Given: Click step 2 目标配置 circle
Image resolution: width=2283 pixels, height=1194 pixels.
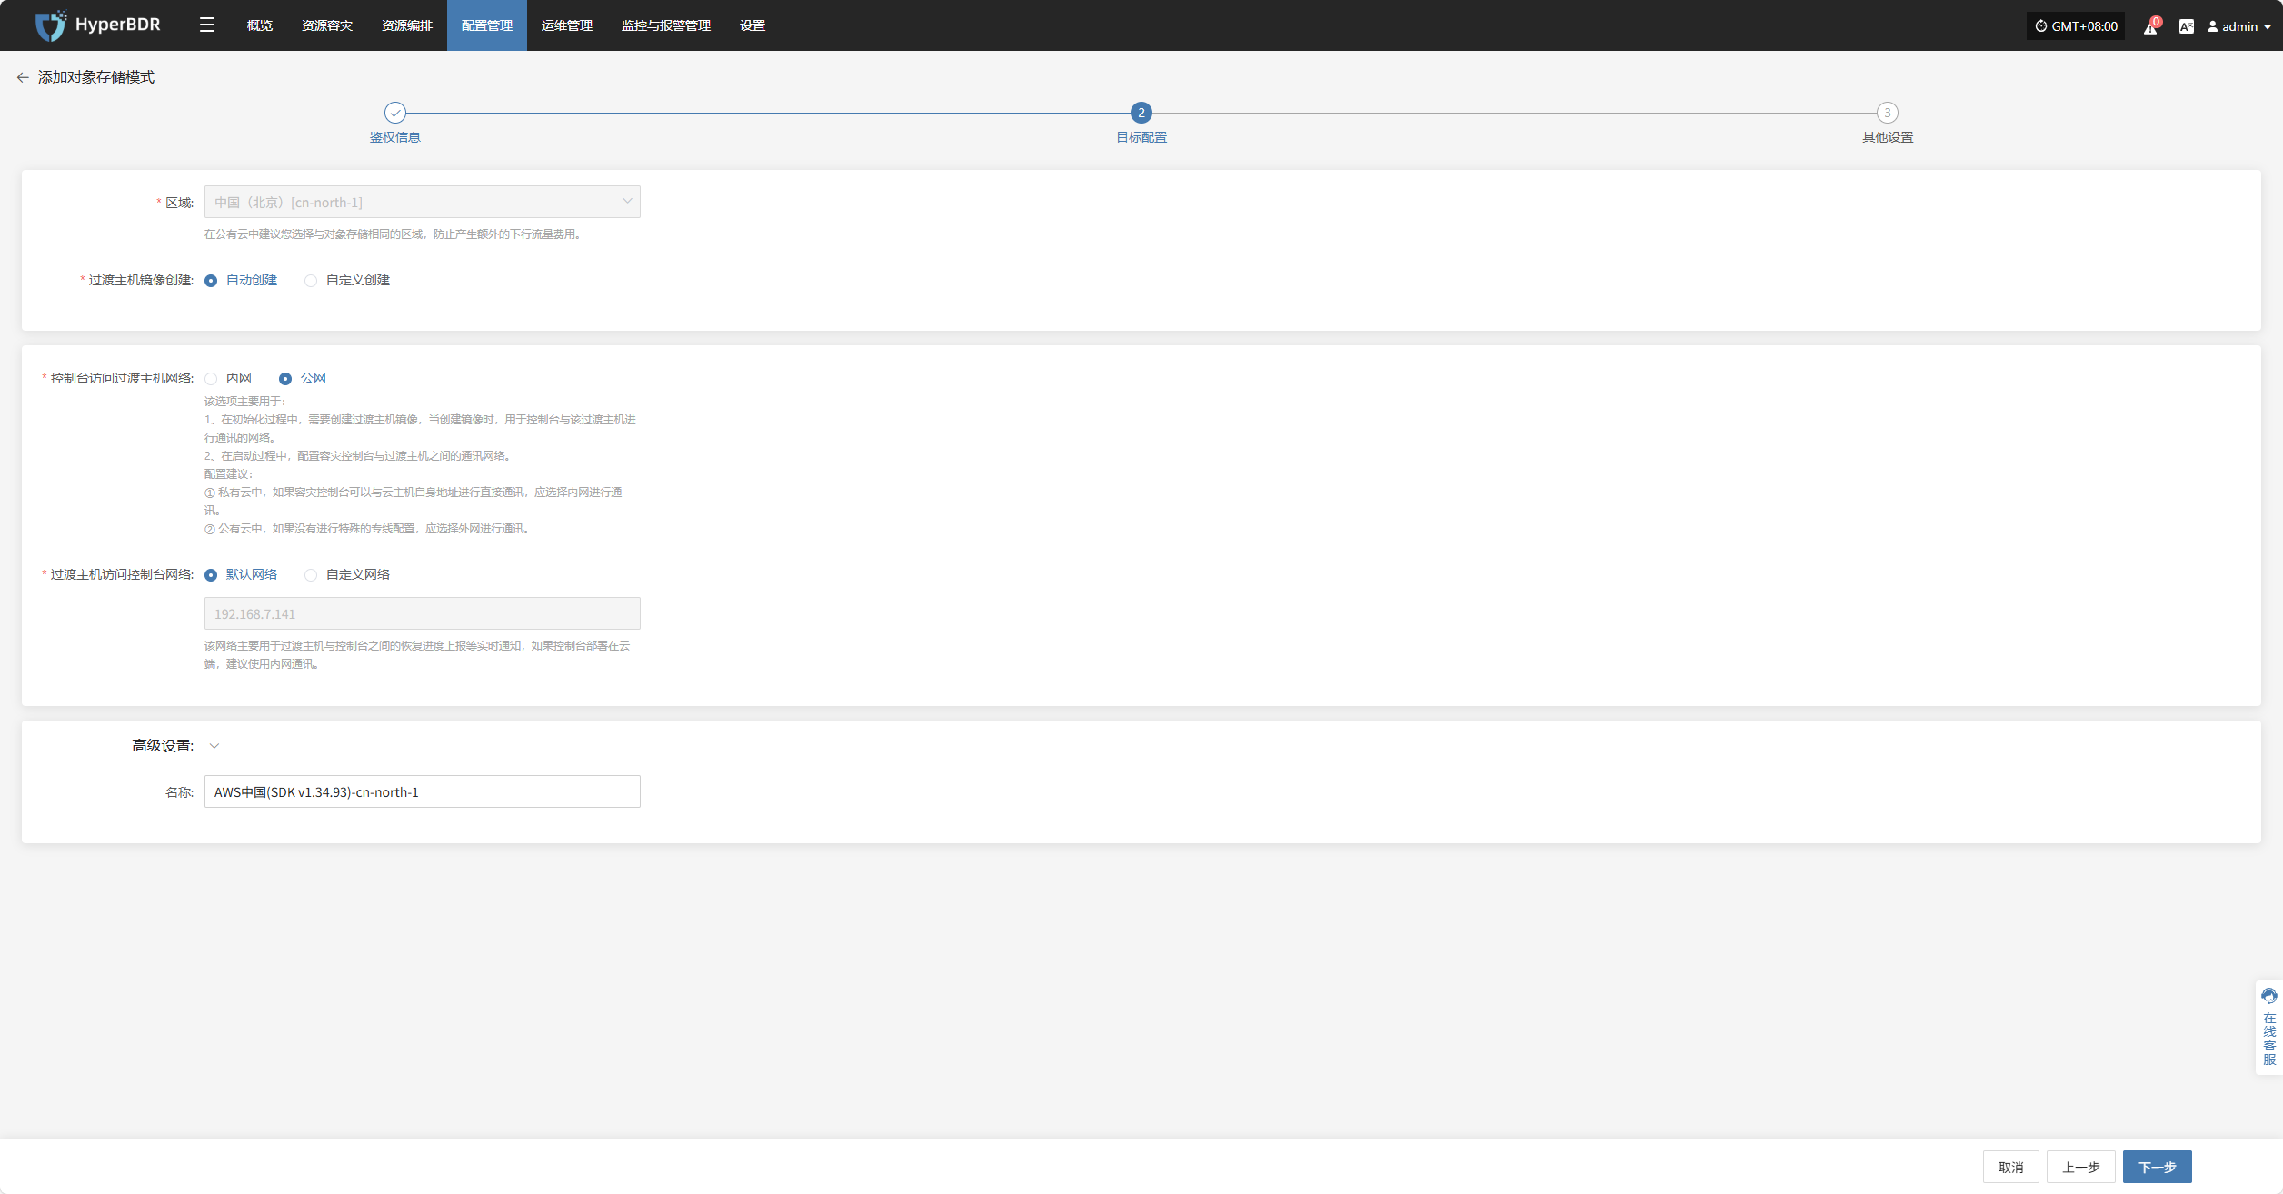Looking at the screenshot, I should tap(1141, 113).
